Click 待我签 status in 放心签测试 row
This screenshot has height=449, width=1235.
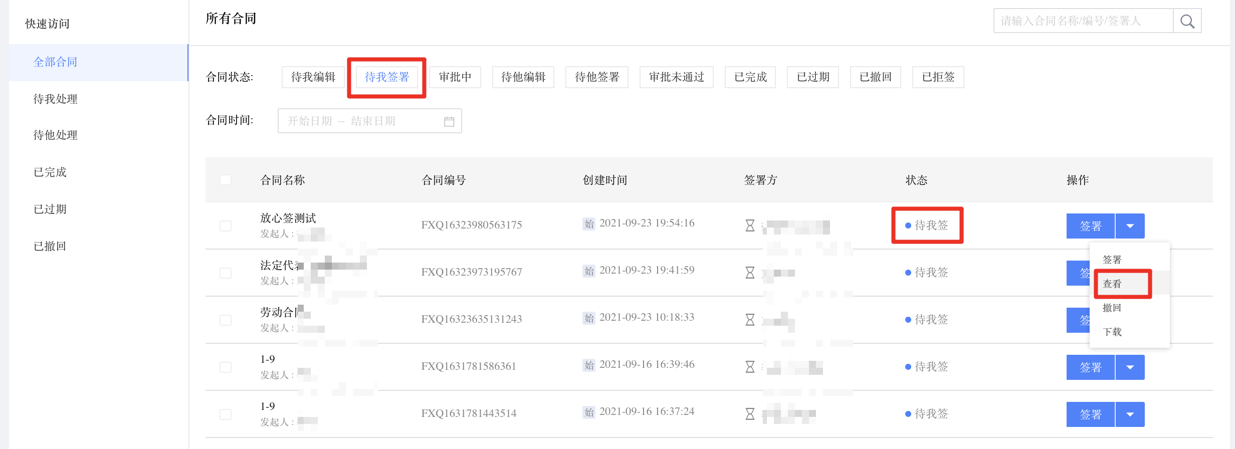pyautogui.click(x=927, y=226)
